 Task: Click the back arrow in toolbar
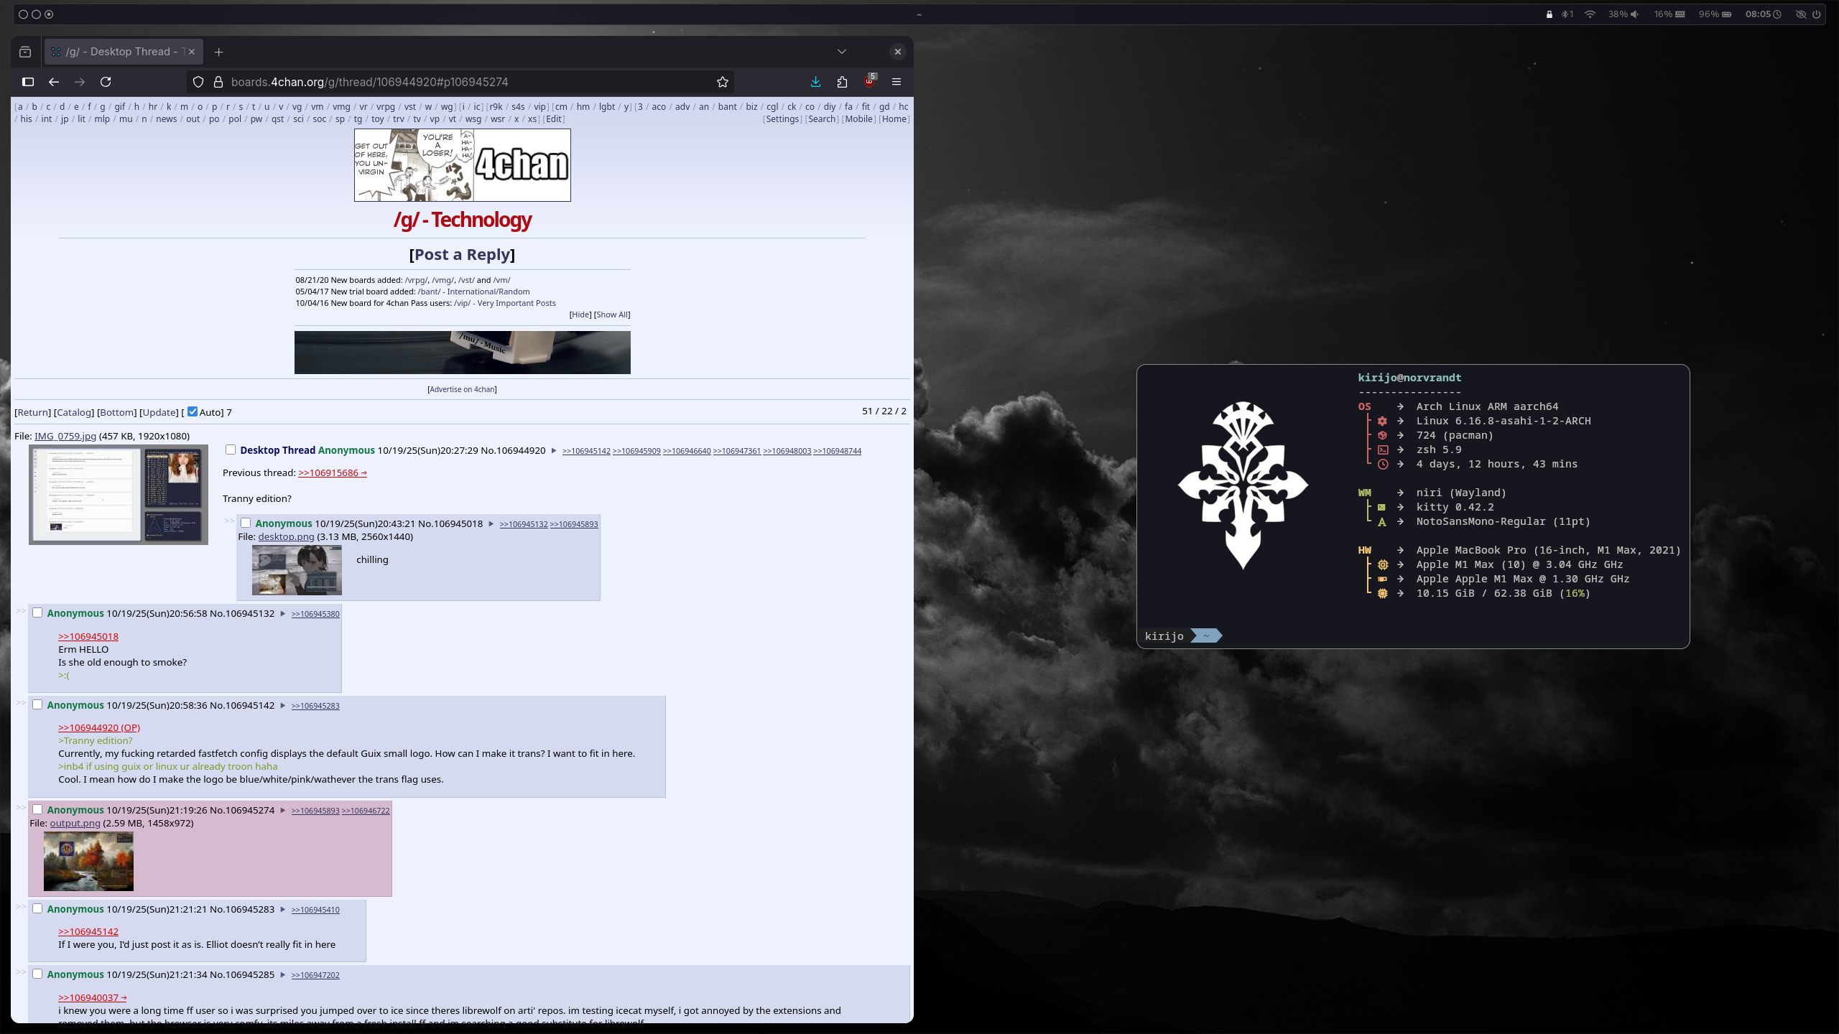(54, 82)
